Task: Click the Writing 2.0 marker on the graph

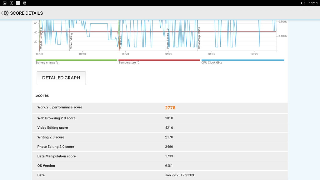Action: [x=120, y=42]
